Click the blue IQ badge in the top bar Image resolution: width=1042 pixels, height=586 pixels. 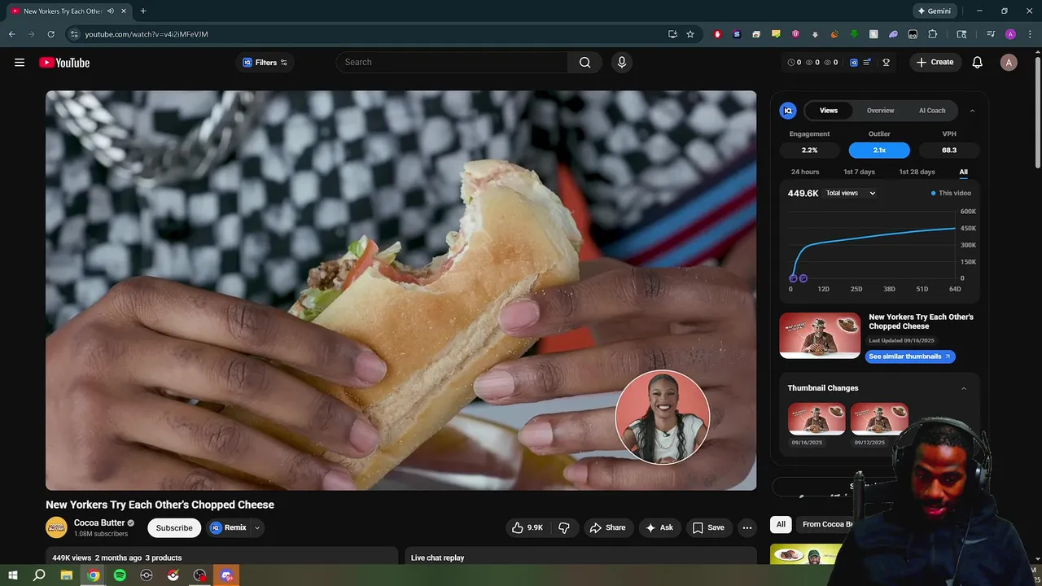pyautogui.click(x=853, y=63)
